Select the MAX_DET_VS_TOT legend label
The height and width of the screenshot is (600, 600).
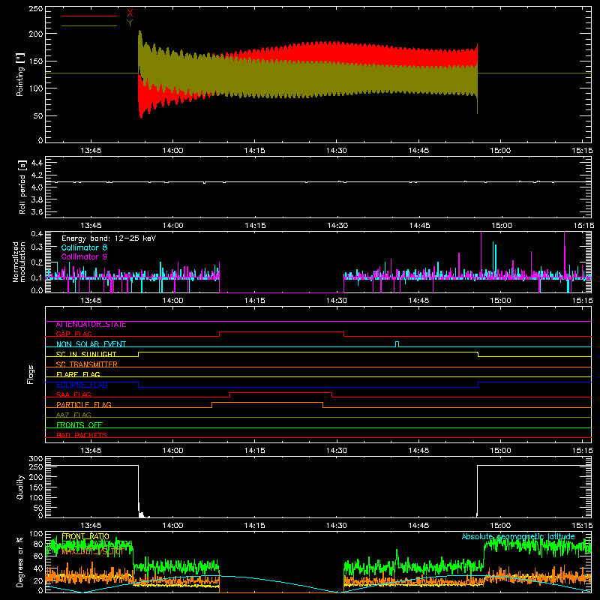click(x=92, y=552)
